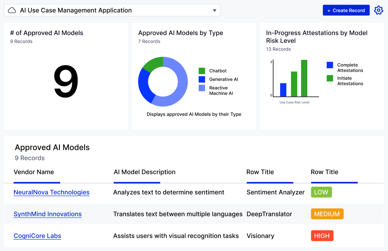Click the Create Record button
The width and height of the screenshot is (388, 251).
346,10
